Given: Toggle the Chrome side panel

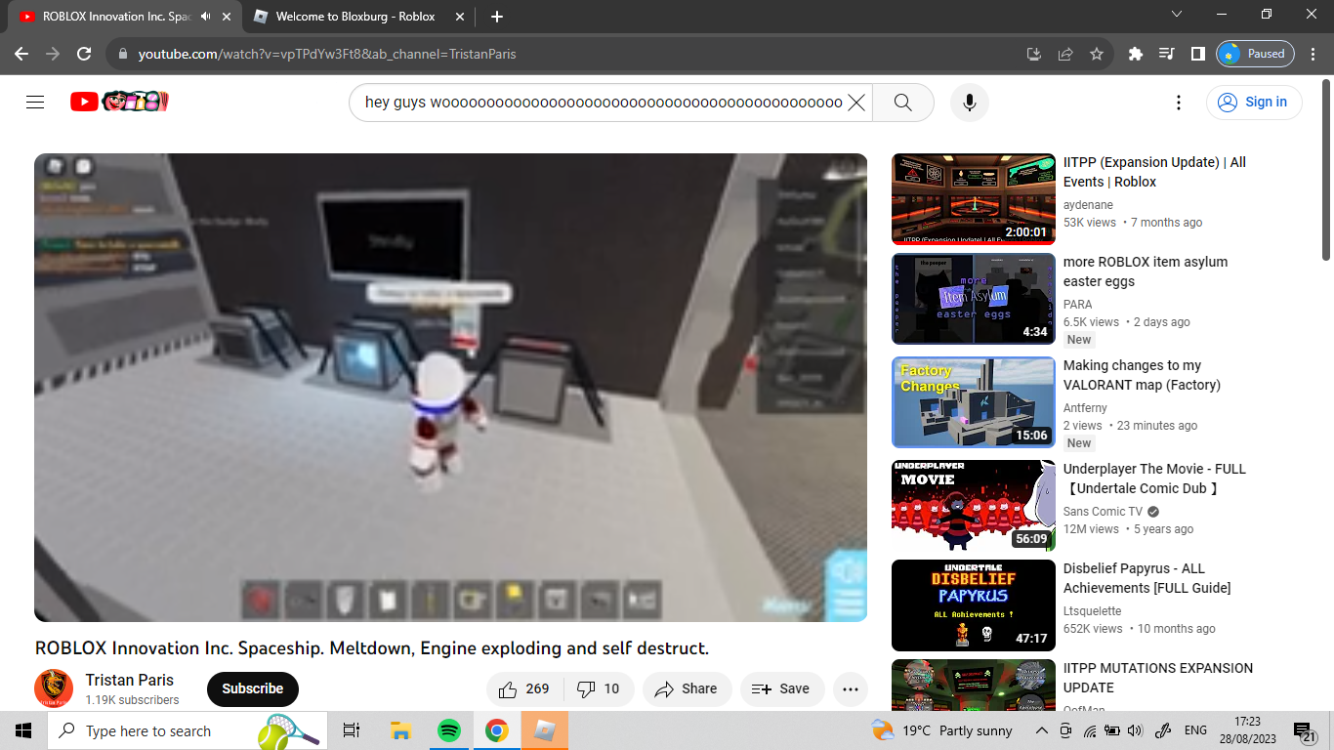Looking at the screenshot, I should pyautogui.click(x=1197, y=54).
